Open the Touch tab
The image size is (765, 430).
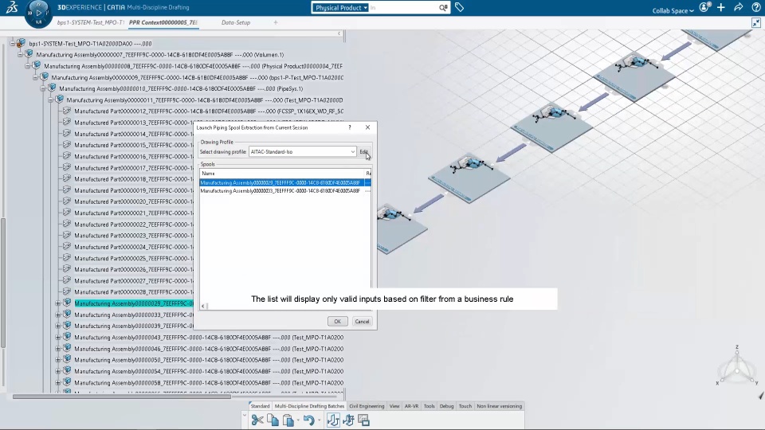tap(465, 405)
